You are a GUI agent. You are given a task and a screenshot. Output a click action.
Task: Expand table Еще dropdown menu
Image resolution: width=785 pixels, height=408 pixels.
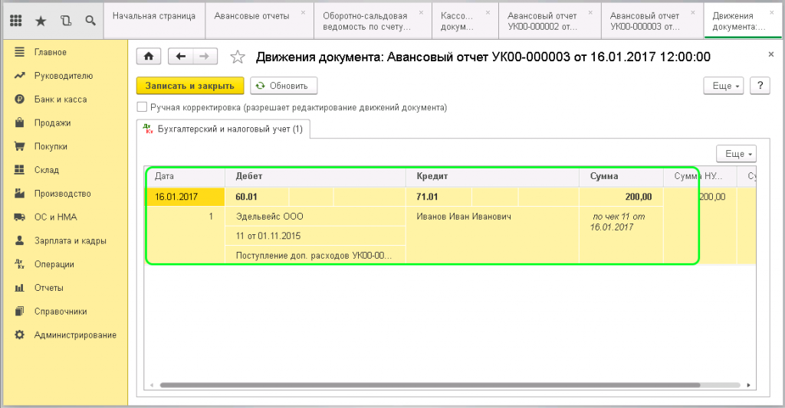coord(735,154)
